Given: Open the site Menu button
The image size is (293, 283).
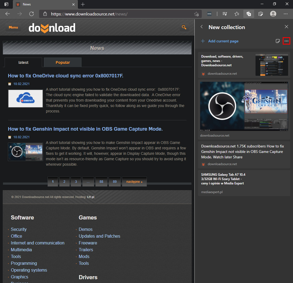Looking at the screenshot, I should click(x=13, y=27).
